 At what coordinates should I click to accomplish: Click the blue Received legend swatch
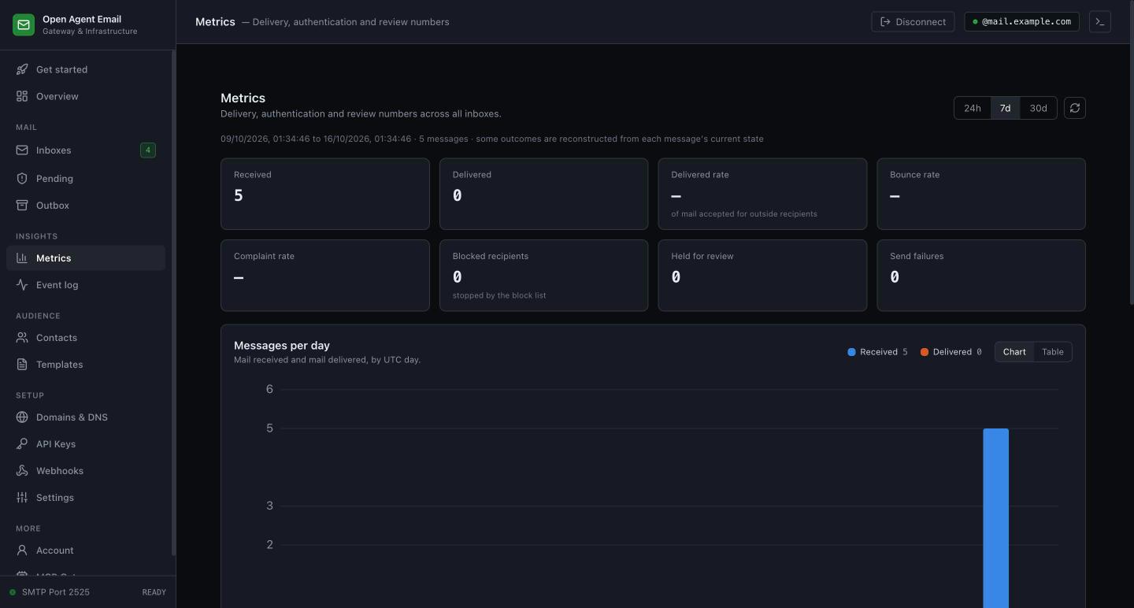point(851,352)
